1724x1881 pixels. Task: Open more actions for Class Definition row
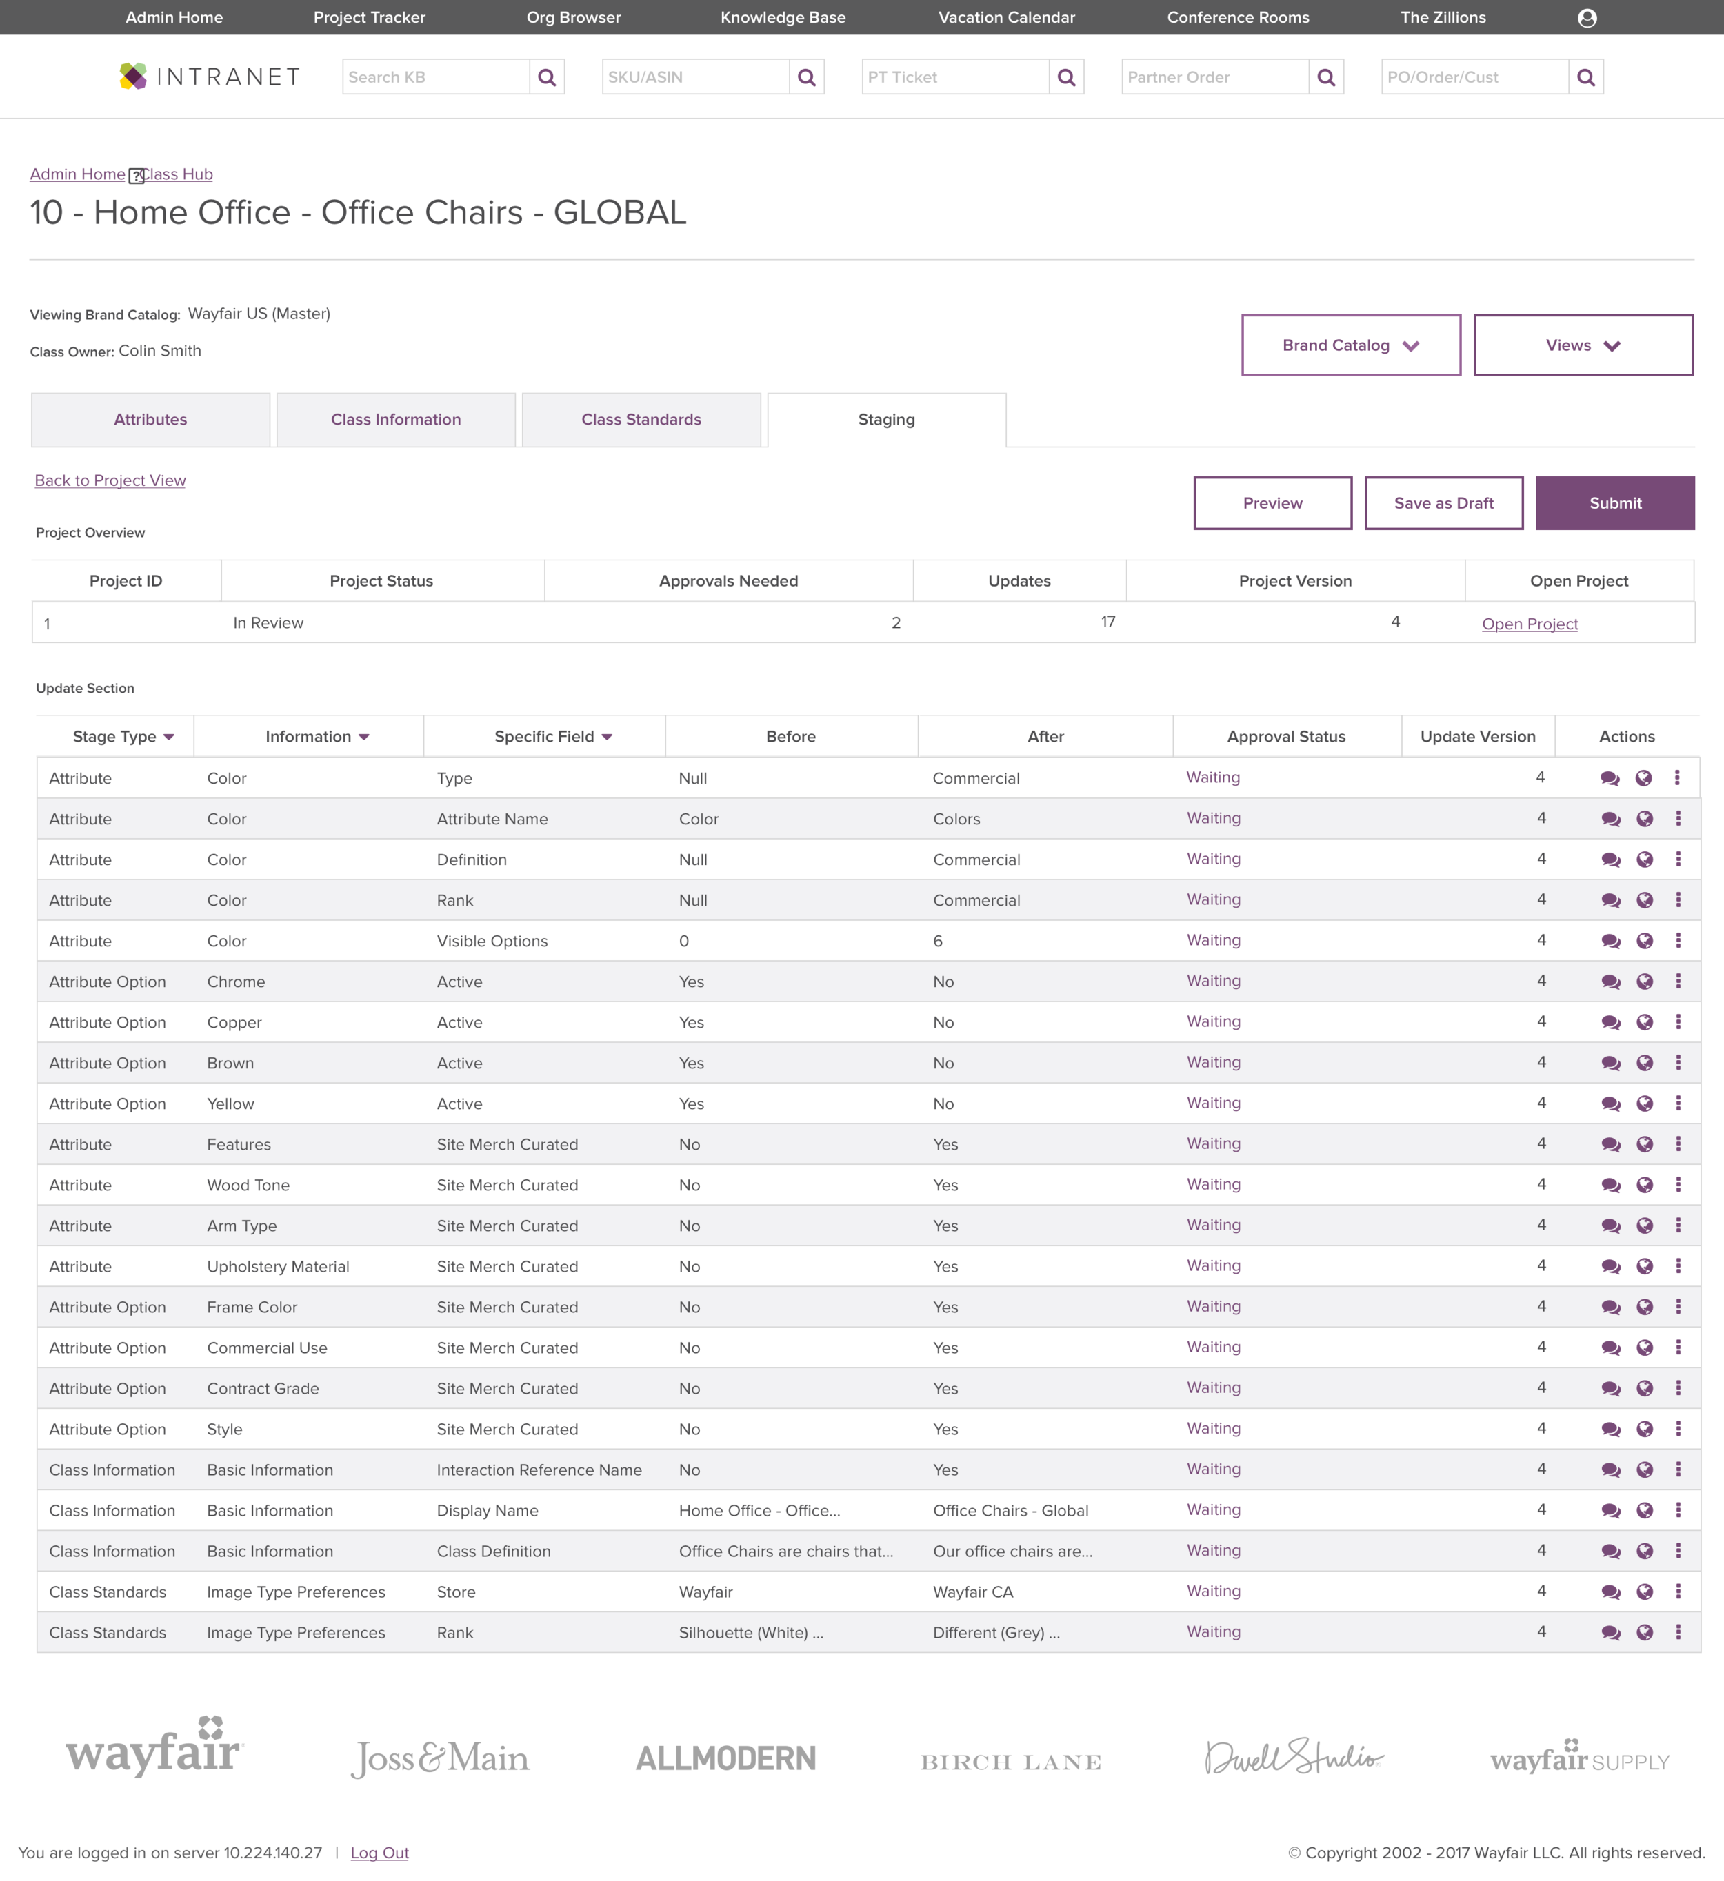(1678, 1552)
